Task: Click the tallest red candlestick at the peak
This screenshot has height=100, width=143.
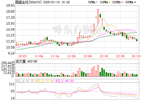Action: [x=98, y=16]
